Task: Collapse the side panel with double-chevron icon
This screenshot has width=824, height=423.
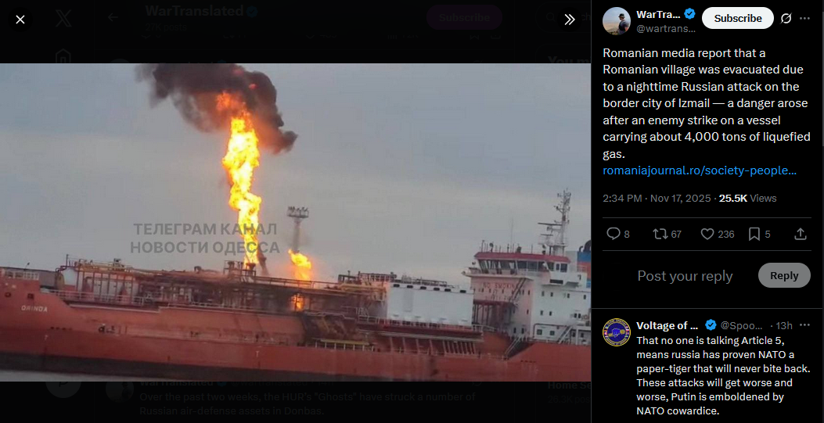Action: click(x=570, y=20)
